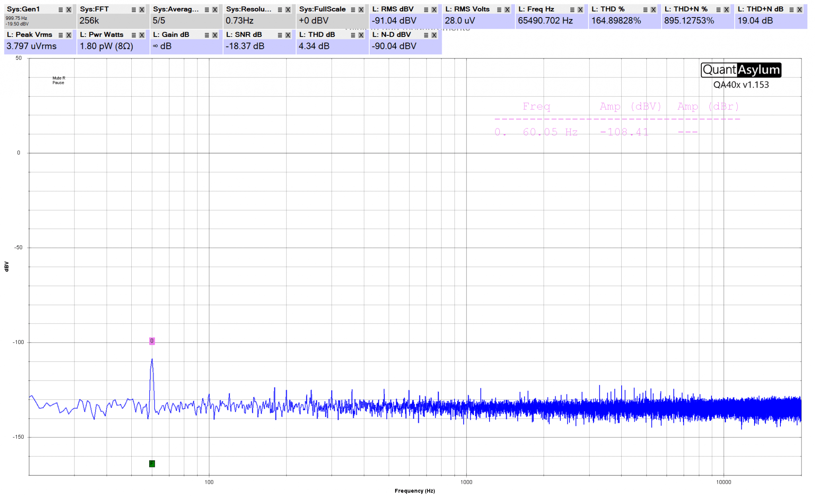Click the -90.04 dBV N-D reading
Screen dimensions: 815x498
(x=394, y=46)
